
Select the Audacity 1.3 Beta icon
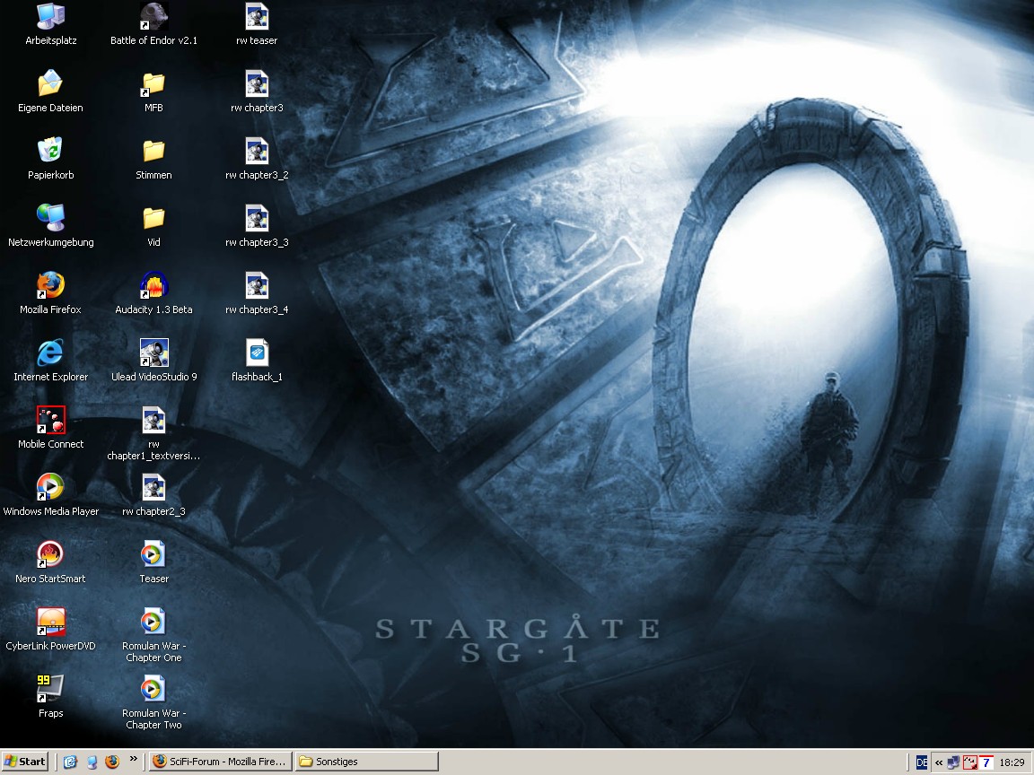[153, 286]
